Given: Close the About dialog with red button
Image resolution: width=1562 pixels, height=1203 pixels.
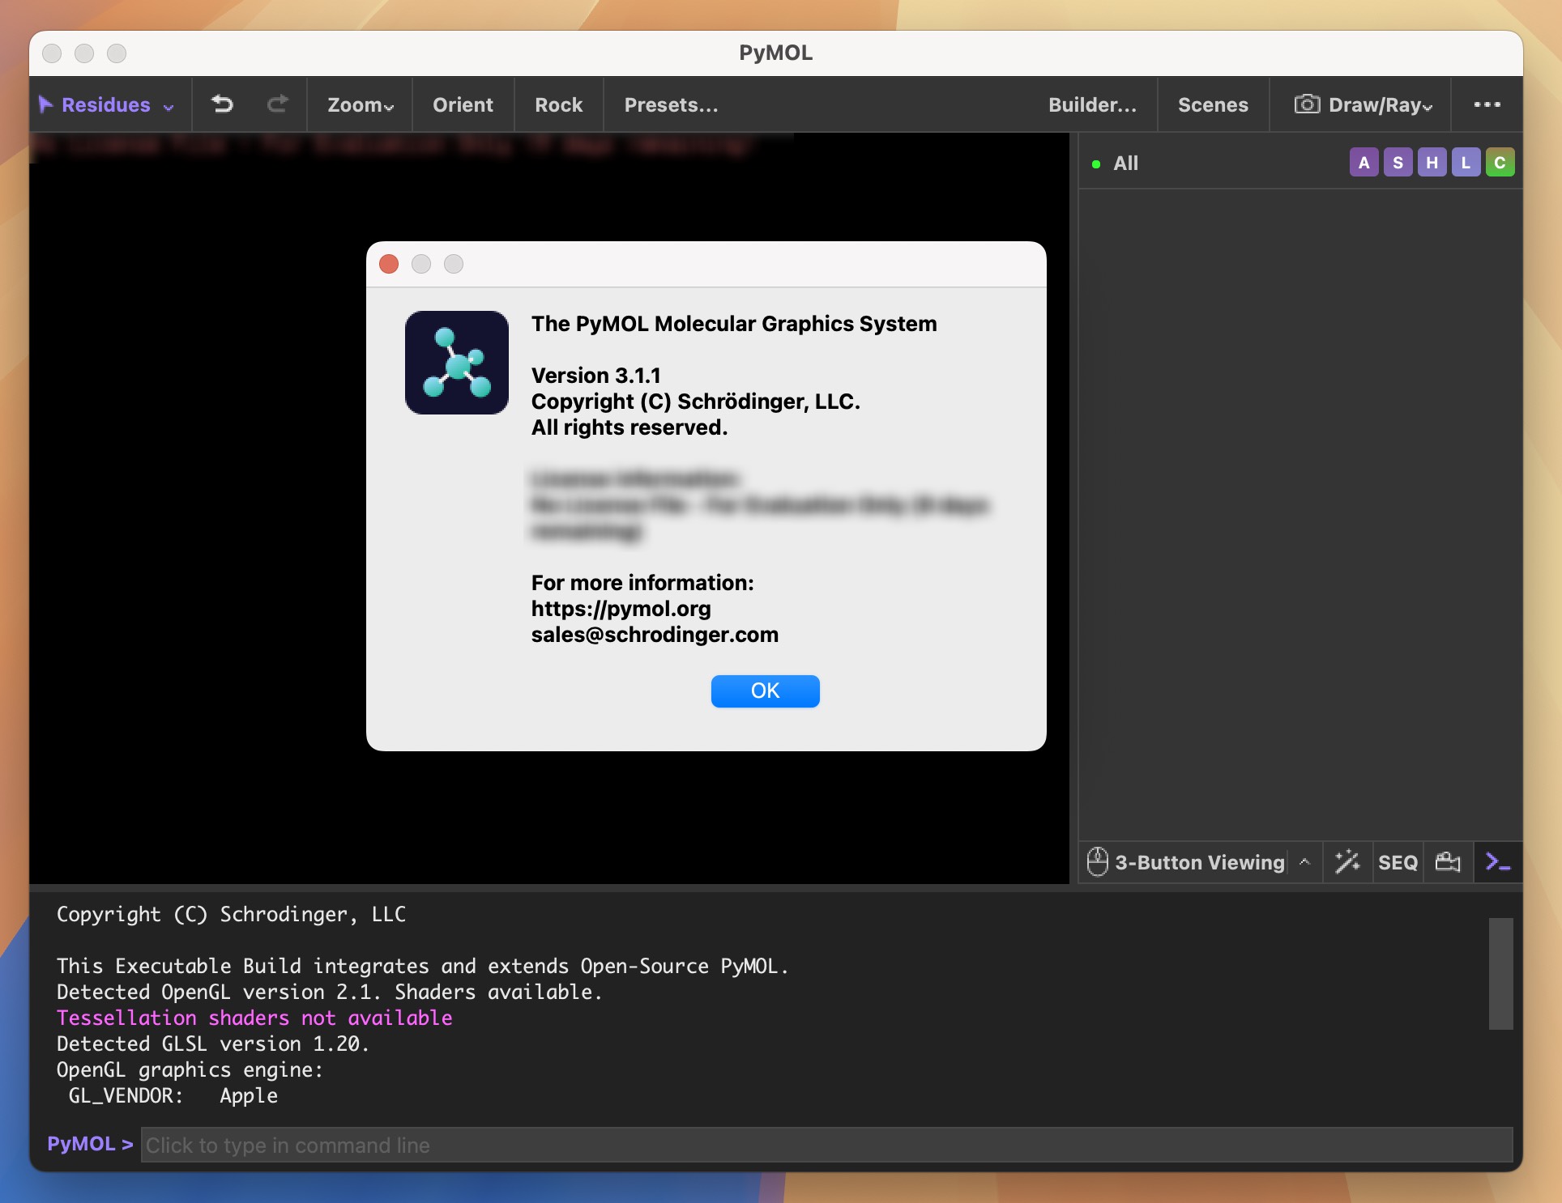Looking at the screenshot, I should pyautogui.click(x=389, y=264).
